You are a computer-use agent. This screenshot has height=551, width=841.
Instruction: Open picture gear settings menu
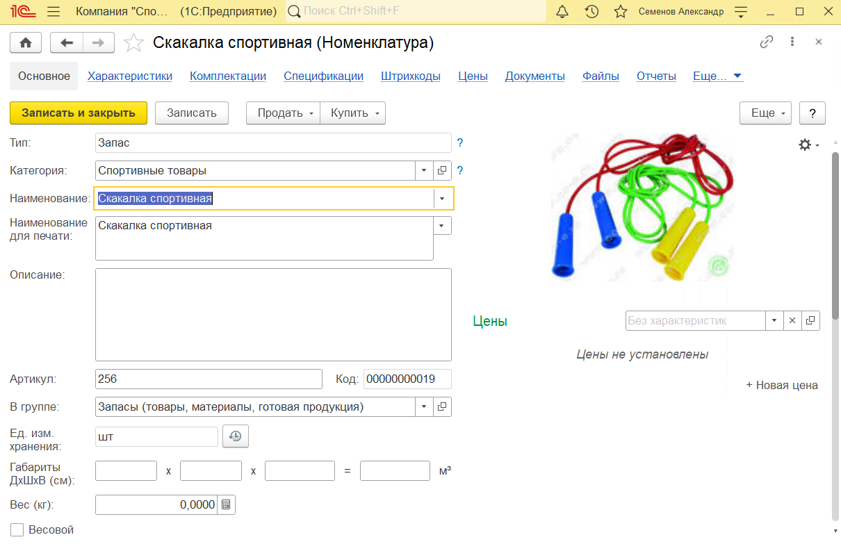tap(809, 145)
